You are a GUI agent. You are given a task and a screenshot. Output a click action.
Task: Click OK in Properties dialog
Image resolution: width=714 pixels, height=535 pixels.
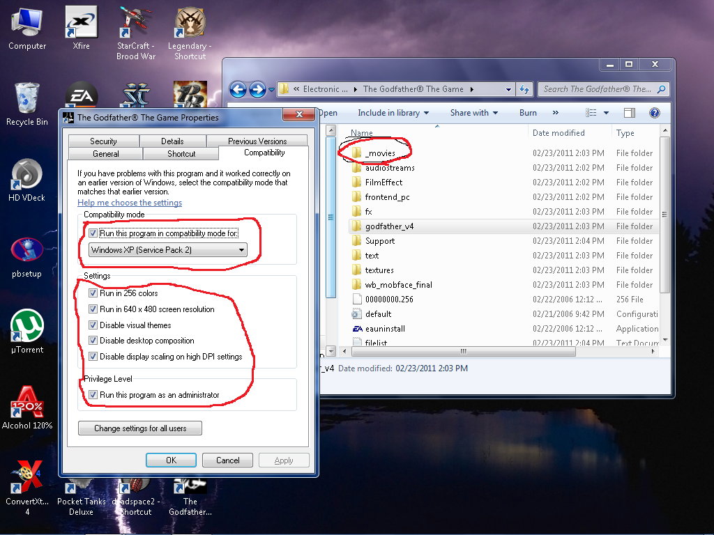coord(172,460)
